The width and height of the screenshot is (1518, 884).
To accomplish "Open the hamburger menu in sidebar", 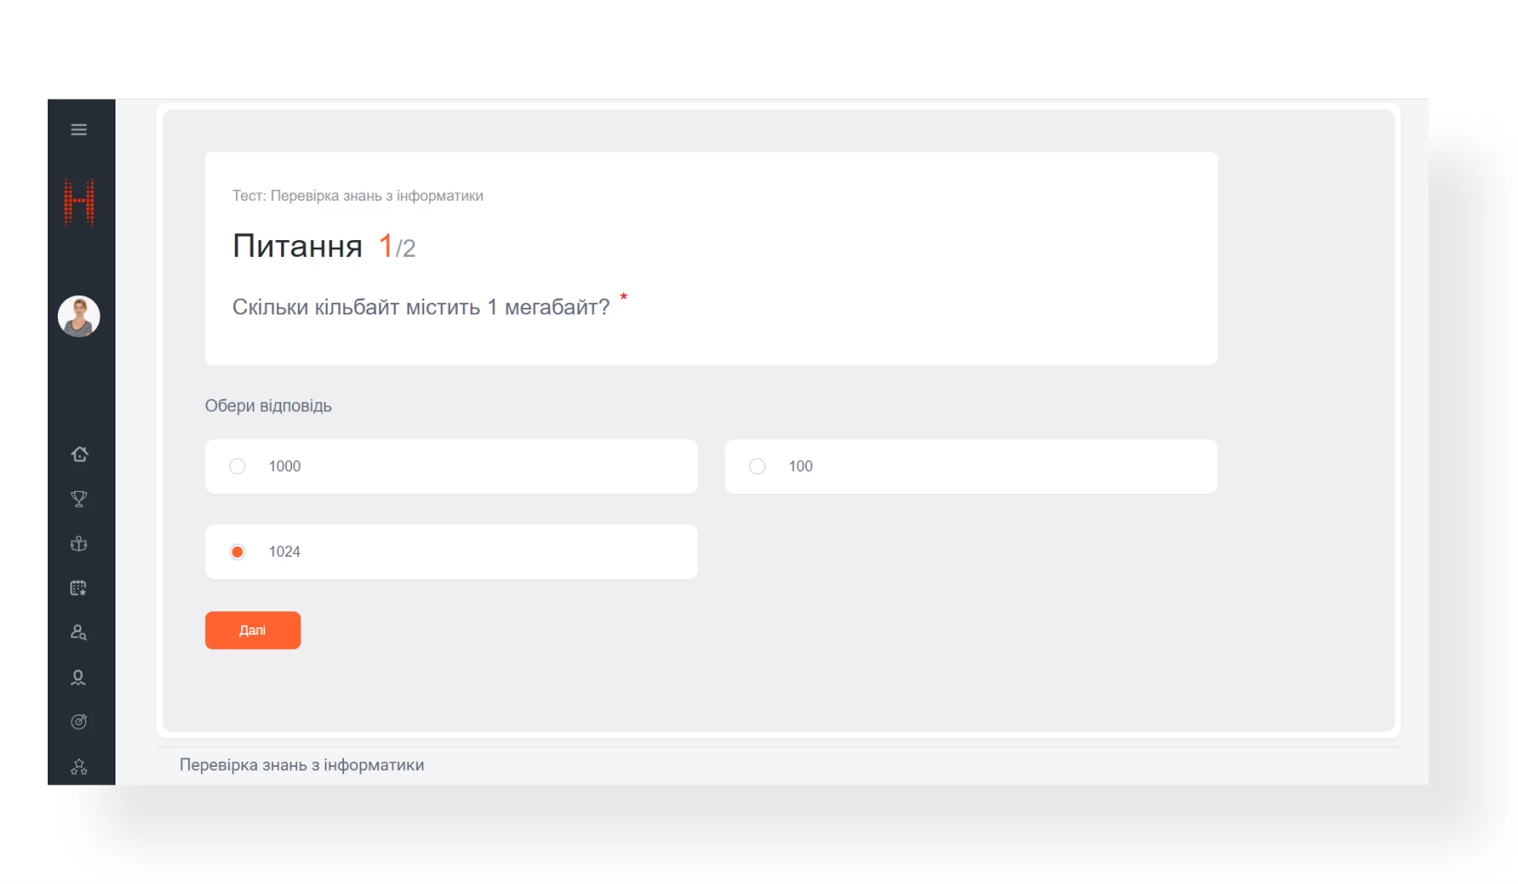I will [79, 130].
